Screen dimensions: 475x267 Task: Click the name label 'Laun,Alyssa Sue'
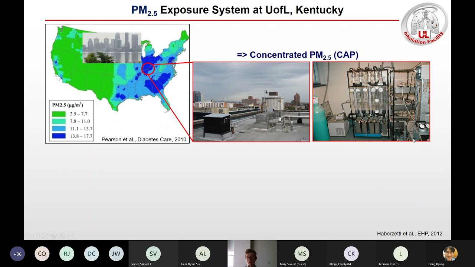click(x=191, y=264)
